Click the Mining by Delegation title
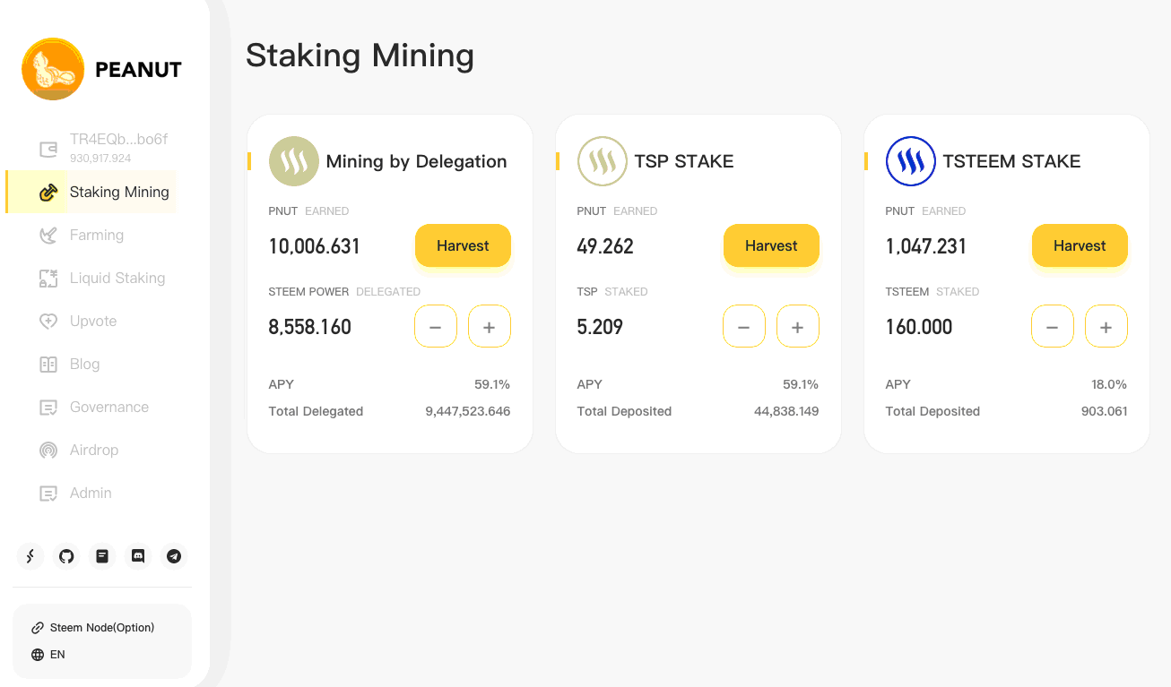The height and width of the screenshot is (687, 1171). [416, 161]
